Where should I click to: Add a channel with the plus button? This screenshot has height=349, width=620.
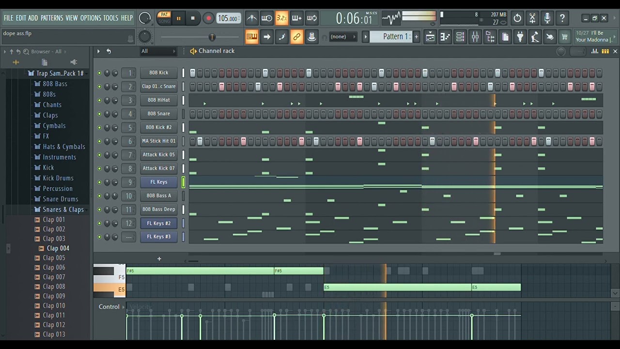159,259
